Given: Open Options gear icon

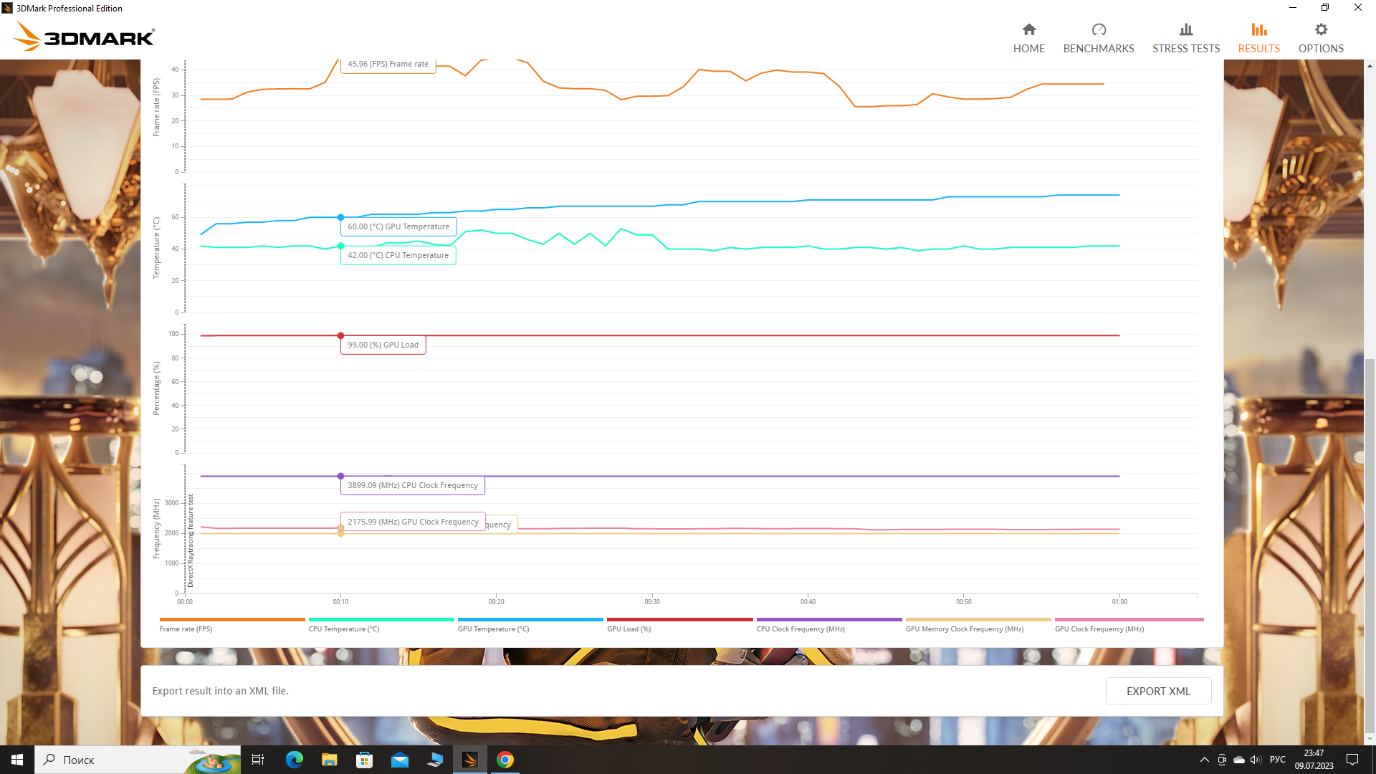Looking at the screenshot, I should [1320, 29].
